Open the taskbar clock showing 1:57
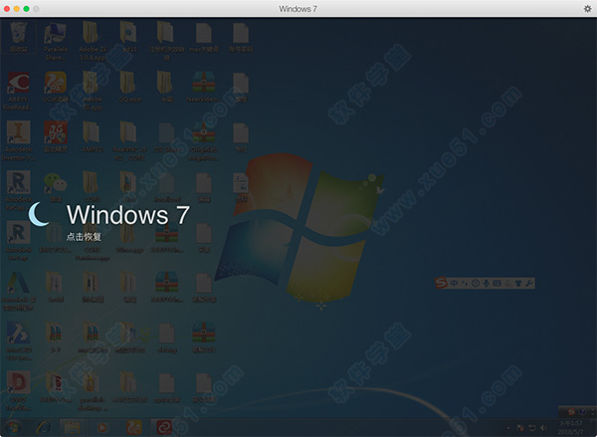Viewport: 597px width, 437px height. pyautogui.click(x=570, y=427)
